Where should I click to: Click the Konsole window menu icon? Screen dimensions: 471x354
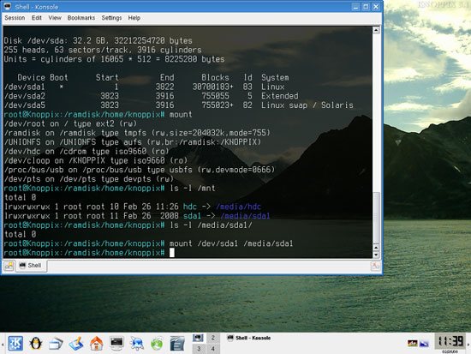8,7
